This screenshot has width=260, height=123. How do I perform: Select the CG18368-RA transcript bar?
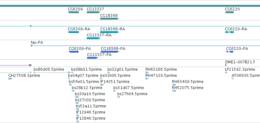(110, 32)
